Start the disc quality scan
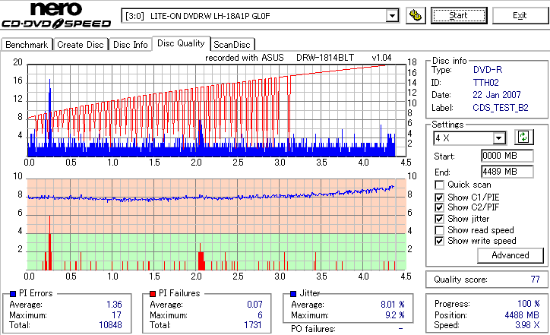This screenshot has width=550, height=335. 459,15
